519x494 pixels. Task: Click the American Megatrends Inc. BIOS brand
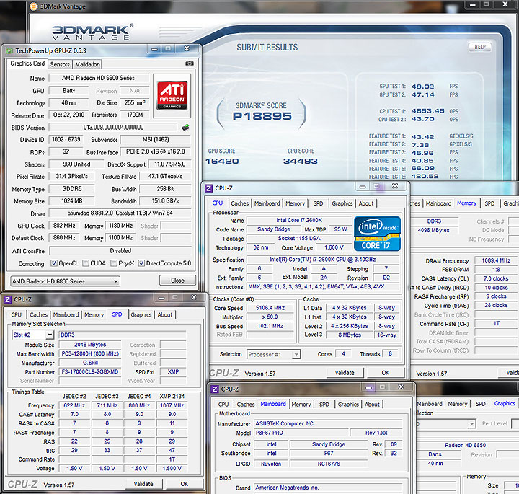(x=328, y=488)
